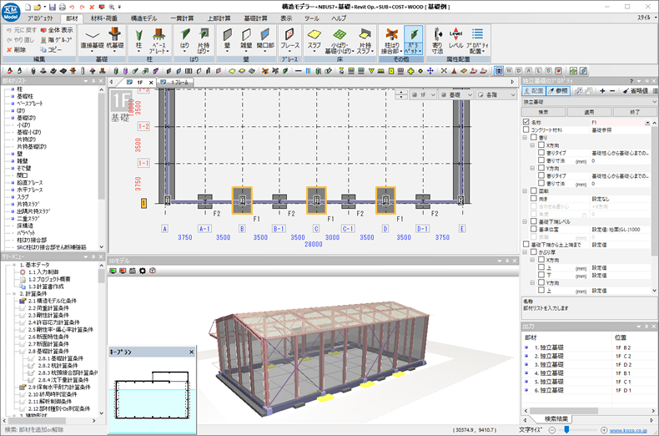
Task: Toggle the 名称 checkbox in properties
Action: click(x=526, y=122)
